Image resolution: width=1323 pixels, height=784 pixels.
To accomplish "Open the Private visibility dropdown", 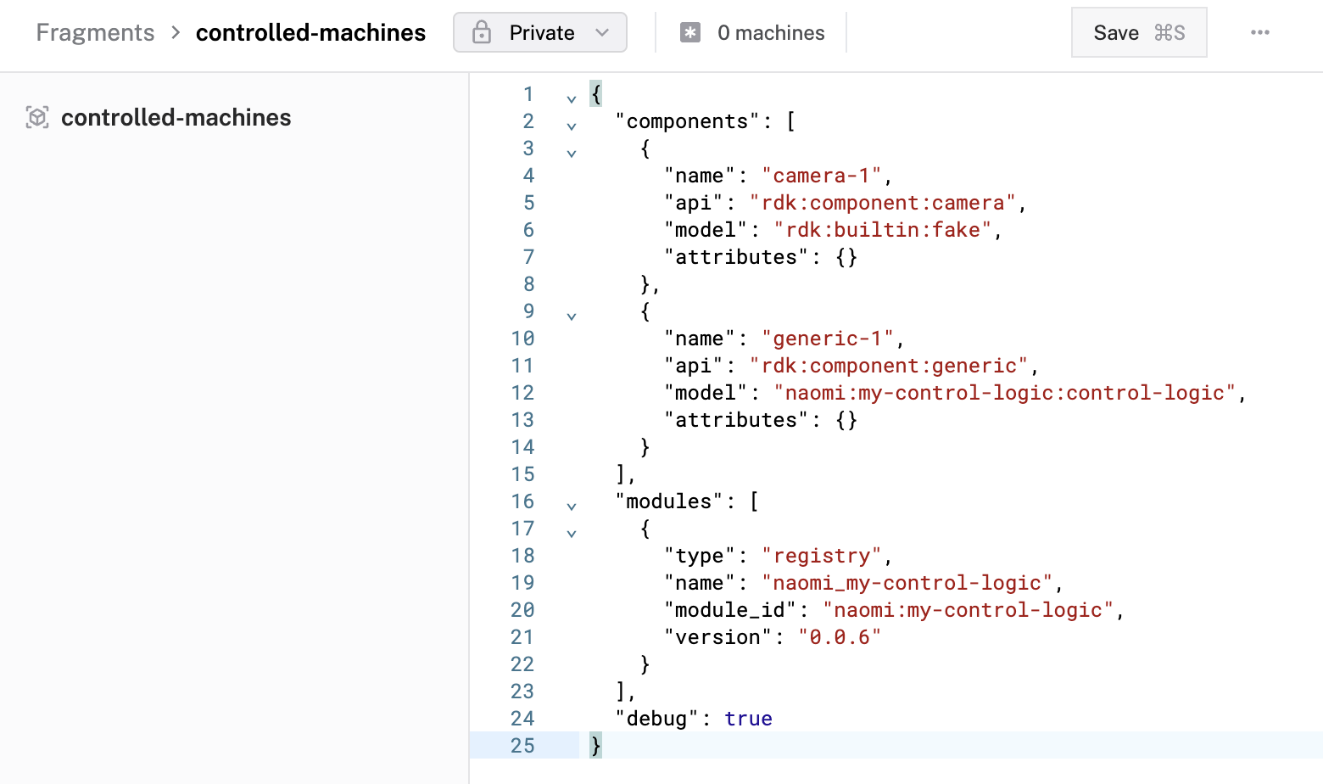I will (540, 32).
